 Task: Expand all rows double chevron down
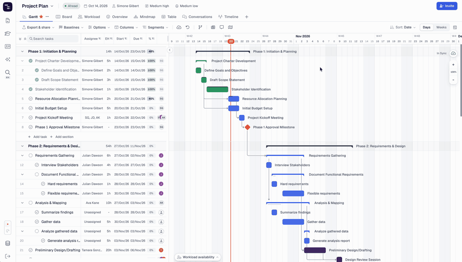[20, 39]
